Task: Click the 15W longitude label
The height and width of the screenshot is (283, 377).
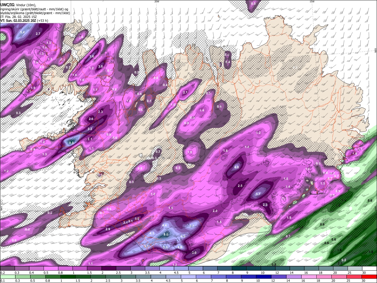Action: point(312,1)
